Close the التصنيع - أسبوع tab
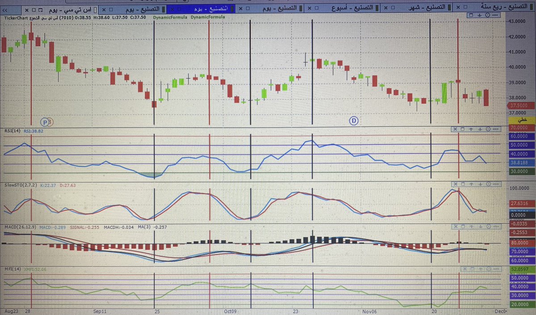Image resolution: width=536 pixels, height=315 pixels. coord(310,8)
